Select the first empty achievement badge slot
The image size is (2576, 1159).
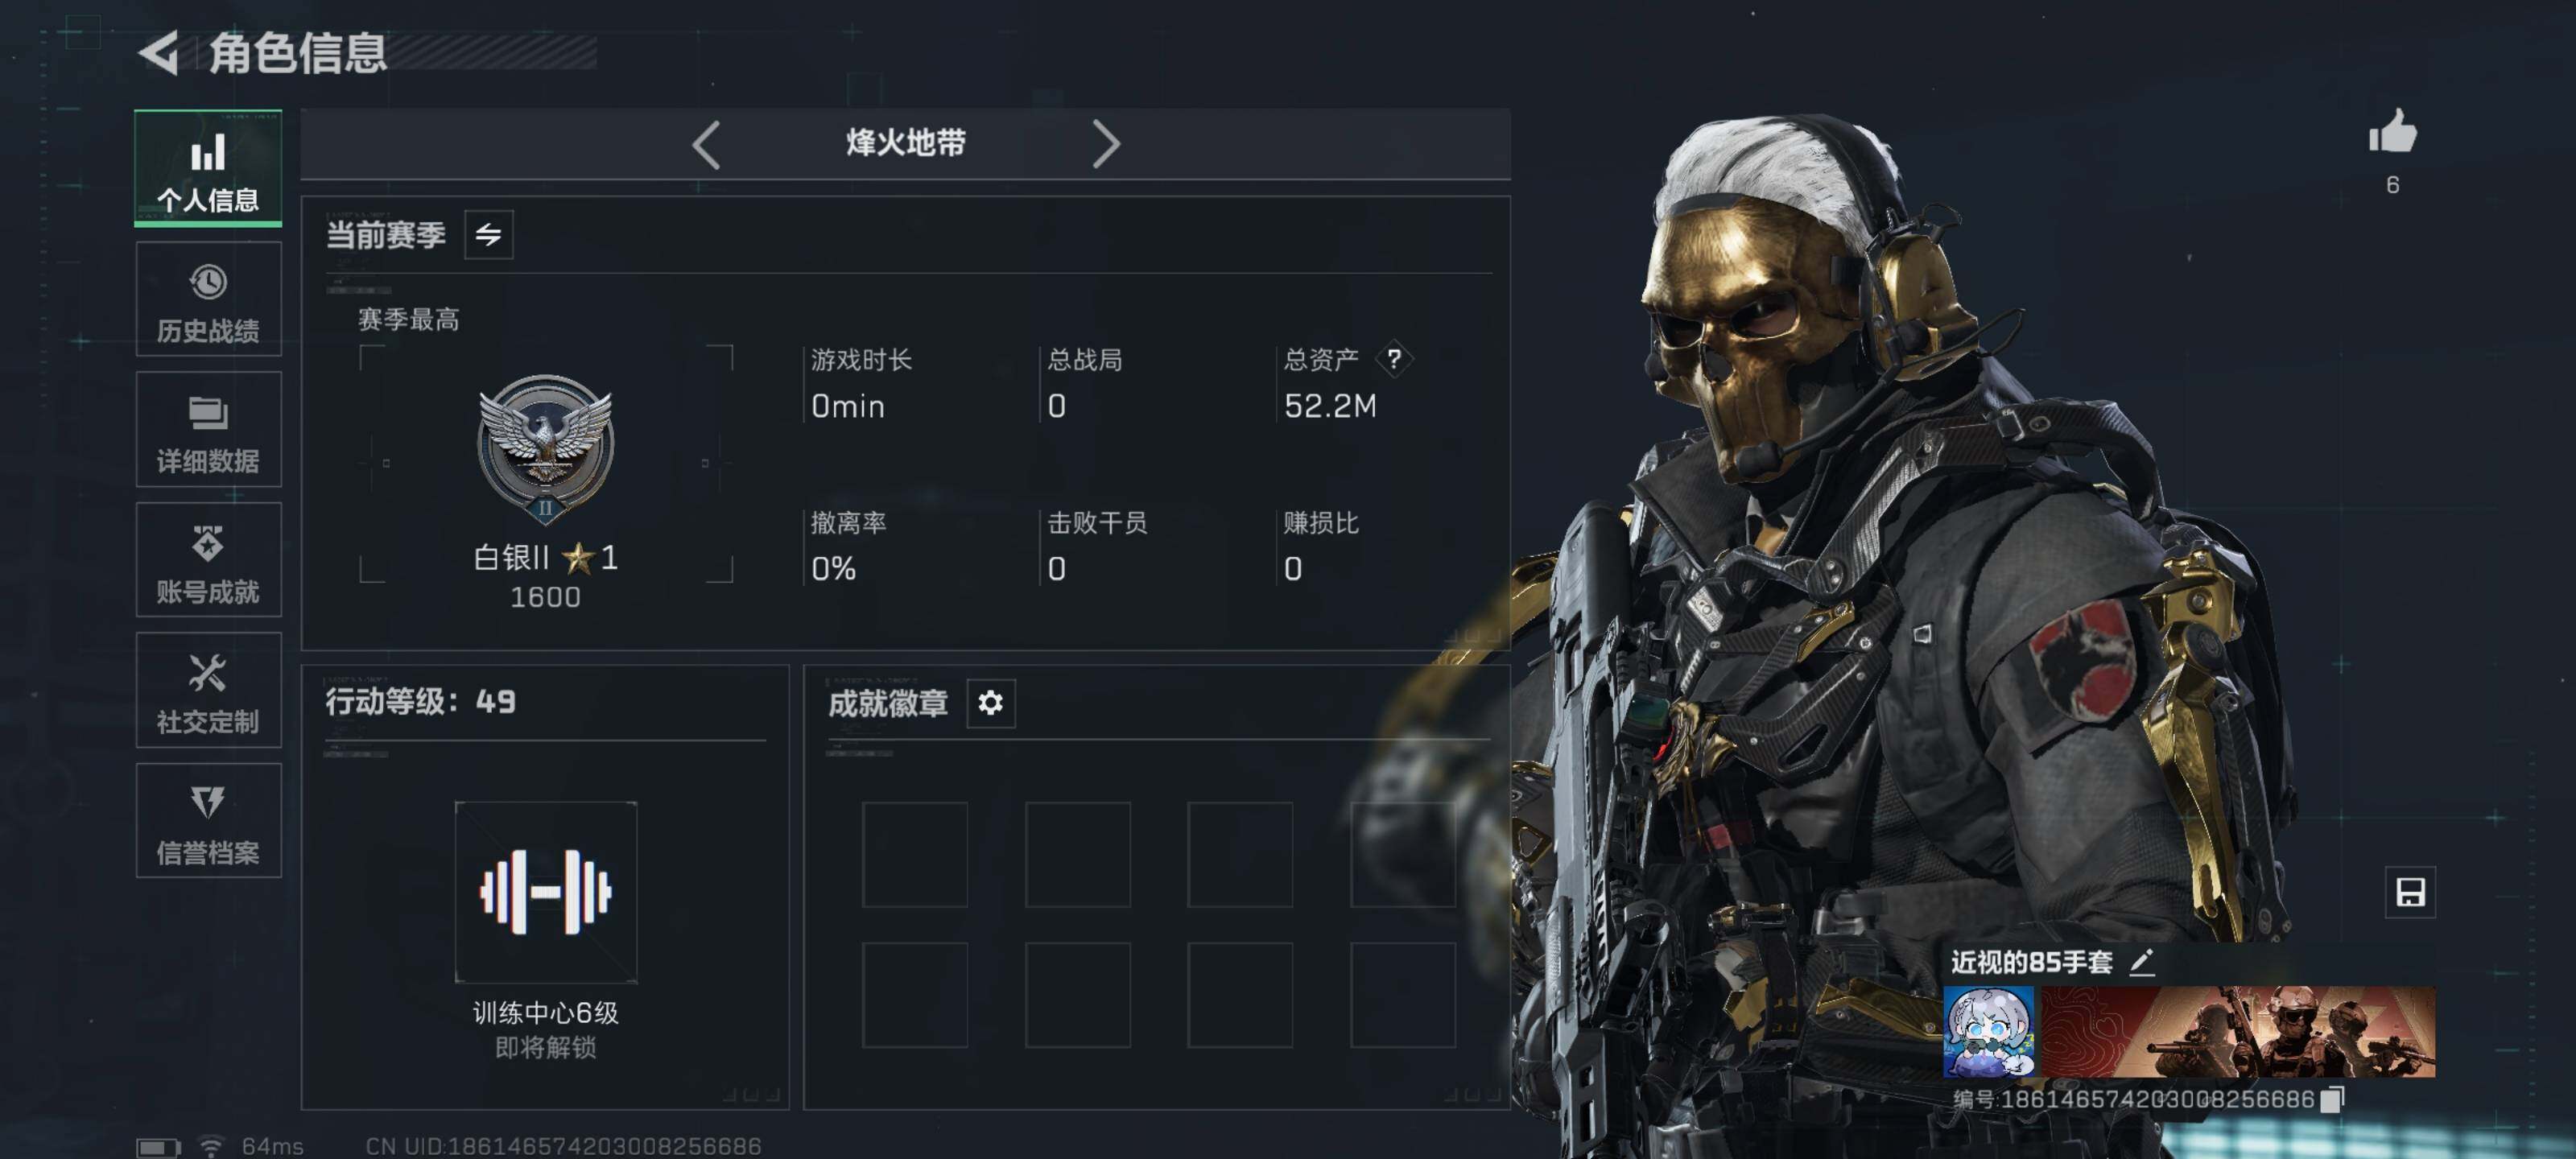[x=915, y=855]
